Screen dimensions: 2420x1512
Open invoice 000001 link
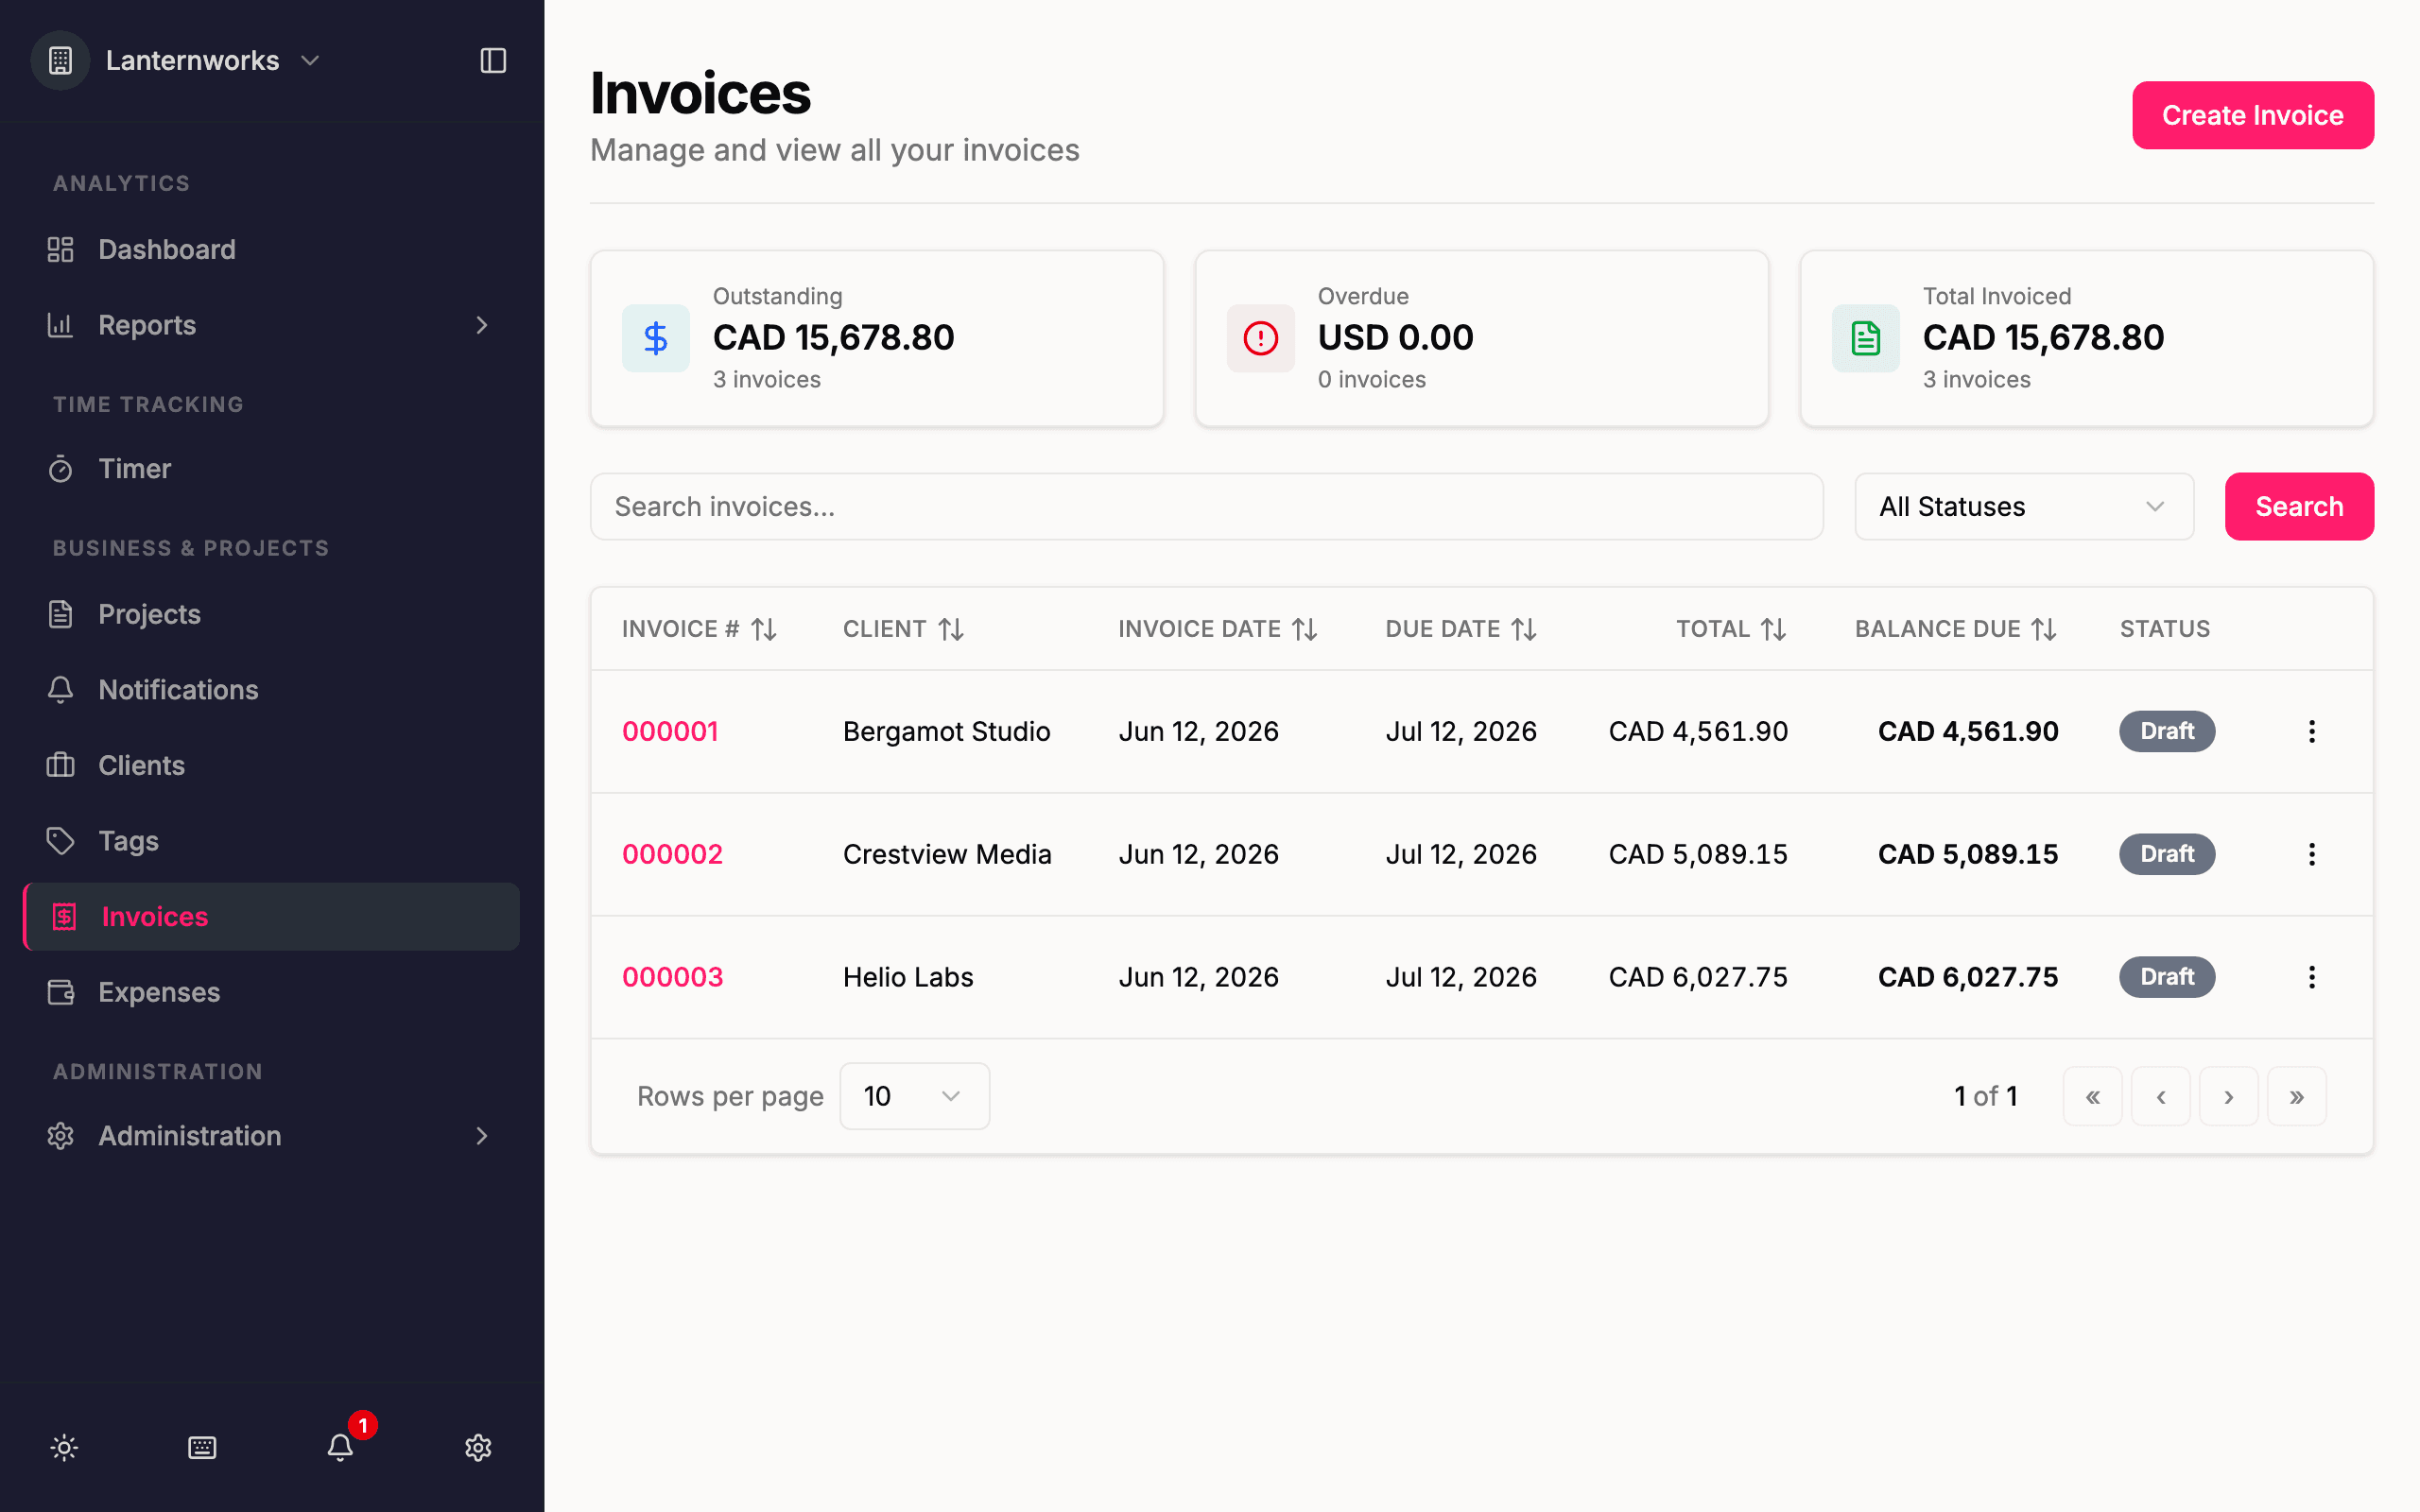[670, 731]
